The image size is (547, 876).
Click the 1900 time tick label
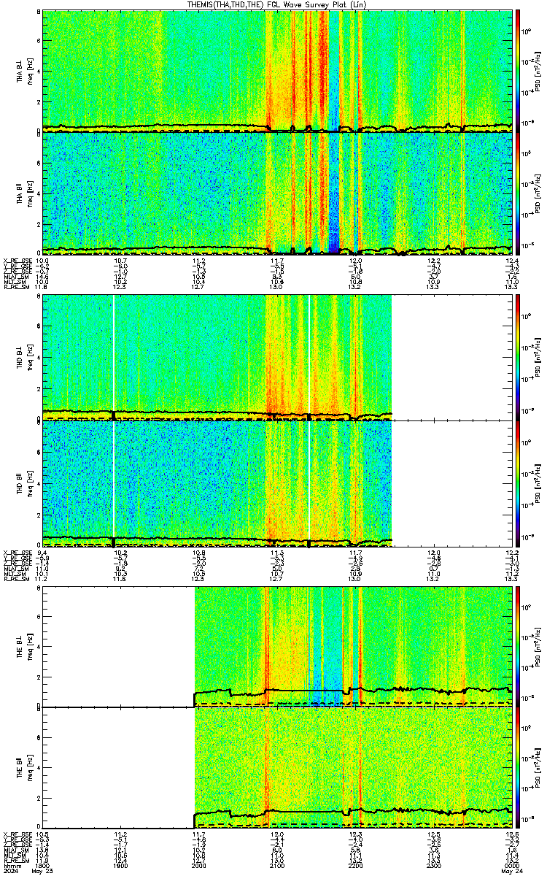[121, 864]
